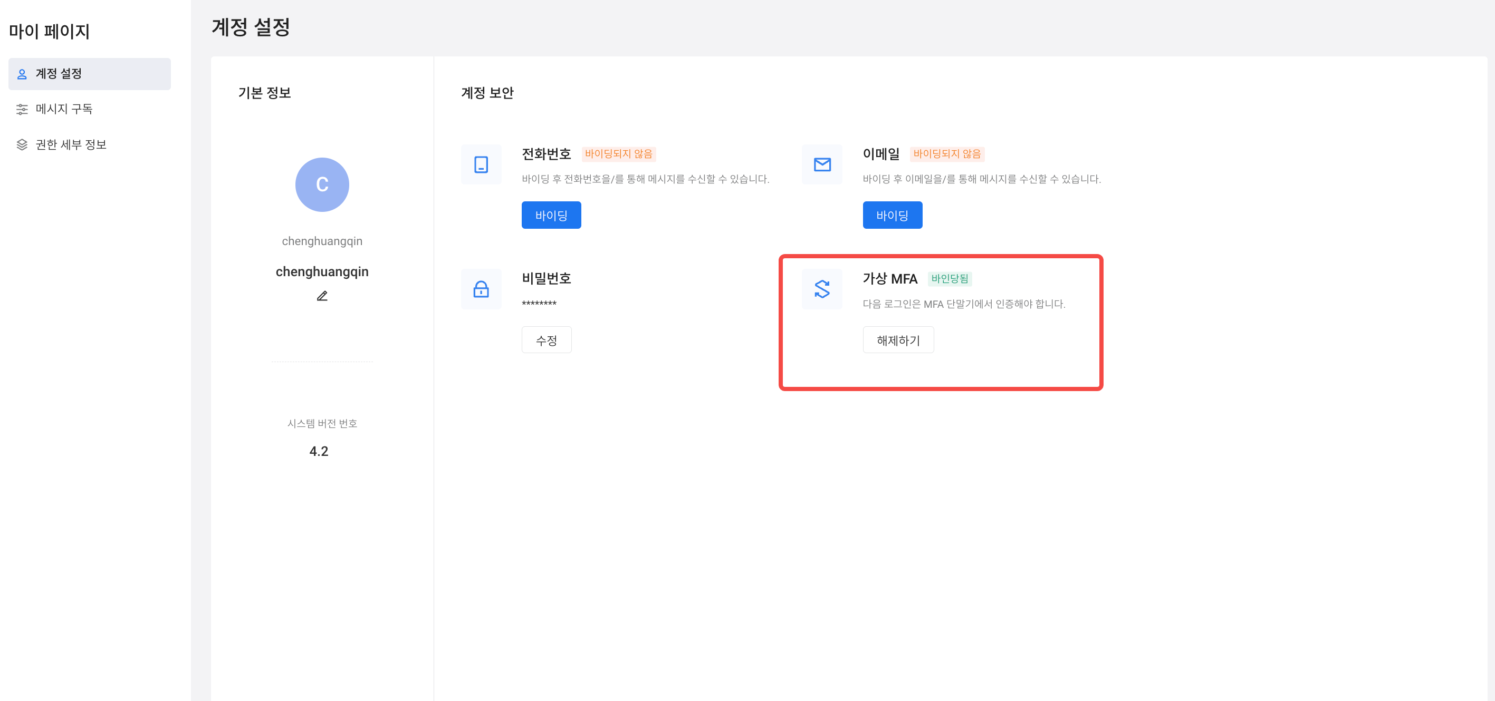The image size is (1495, 701).
Task: Click the 수정 password button
Action: point(546,340)
